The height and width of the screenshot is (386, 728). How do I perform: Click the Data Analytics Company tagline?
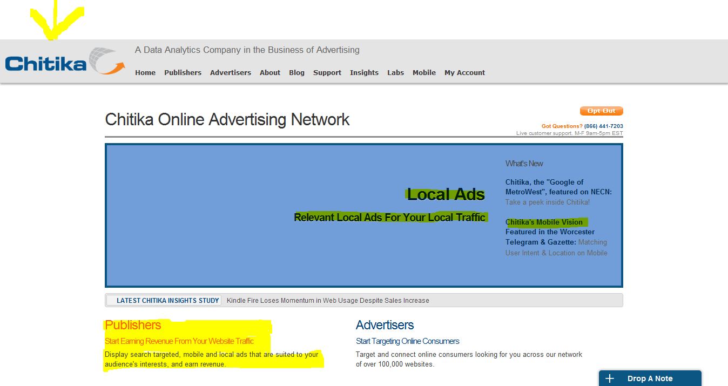tap(247, 50)
